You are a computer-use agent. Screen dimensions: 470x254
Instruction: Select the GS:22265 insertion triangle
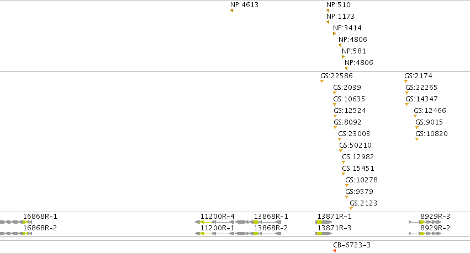click(x=407, y=93)
